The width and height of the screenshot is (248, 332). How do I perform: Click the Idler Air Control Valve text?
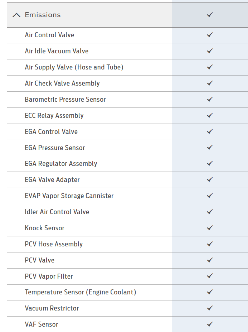click(57, 212)
